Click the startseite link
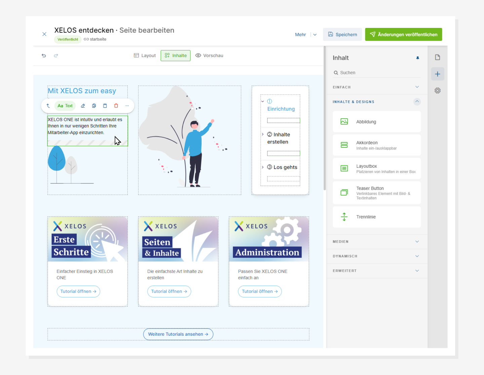484x375 pixels. (x=95, y=39)
